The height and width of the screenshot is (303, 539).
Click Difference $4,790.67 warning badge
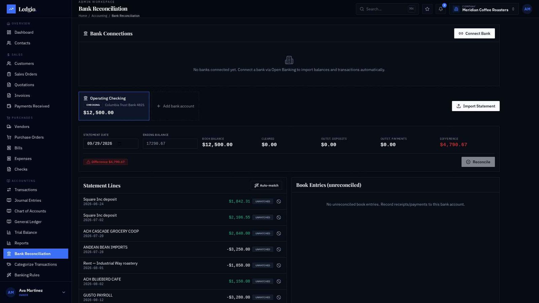point(105,162)
